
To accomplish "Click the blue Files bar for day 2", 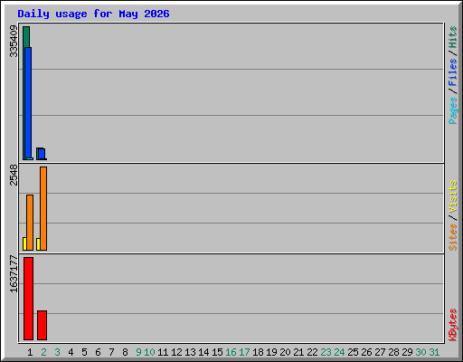I will pyautogui.click(x=42, y=154).
